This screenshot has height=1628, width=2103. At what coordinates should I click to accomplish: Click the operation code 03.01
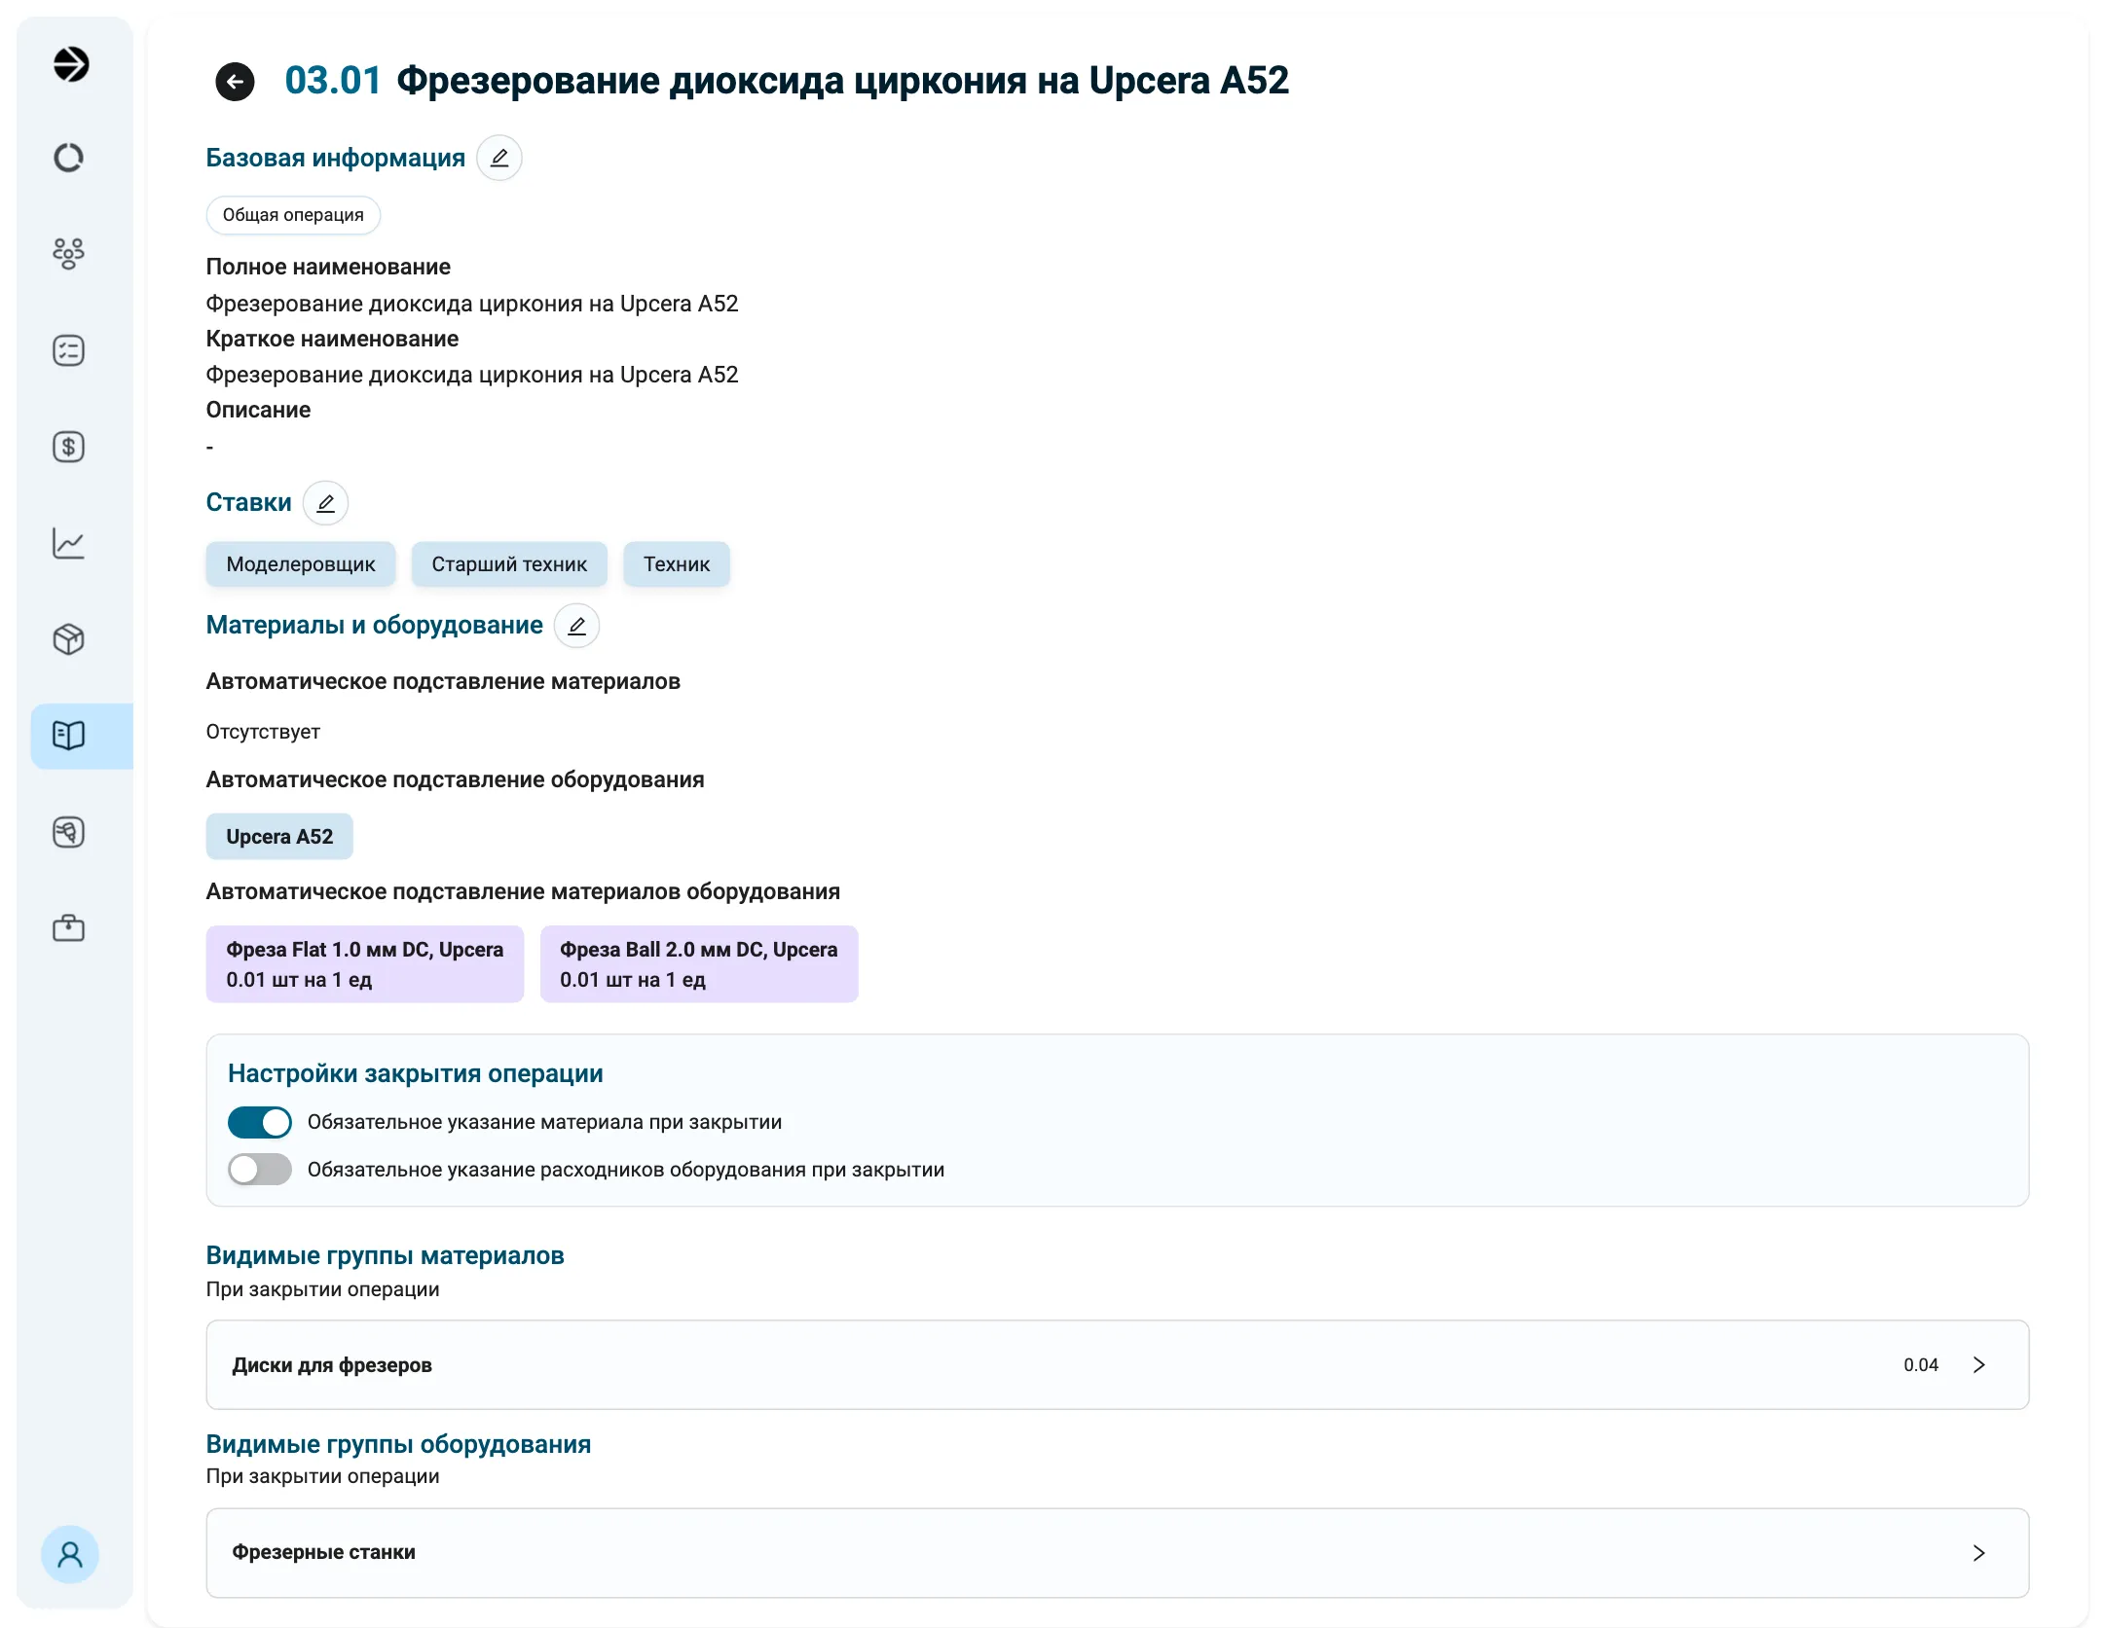pos(333,81)
